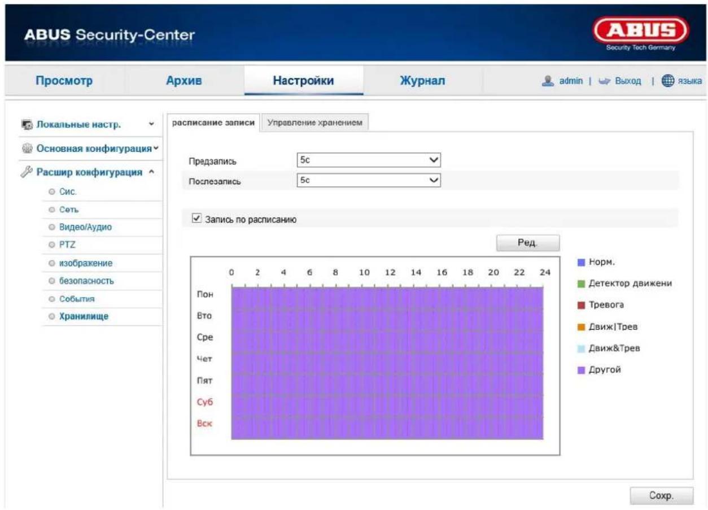Open the Журнал tab
The width and height of the screenshot is (708, 510).
click(422, 81)
